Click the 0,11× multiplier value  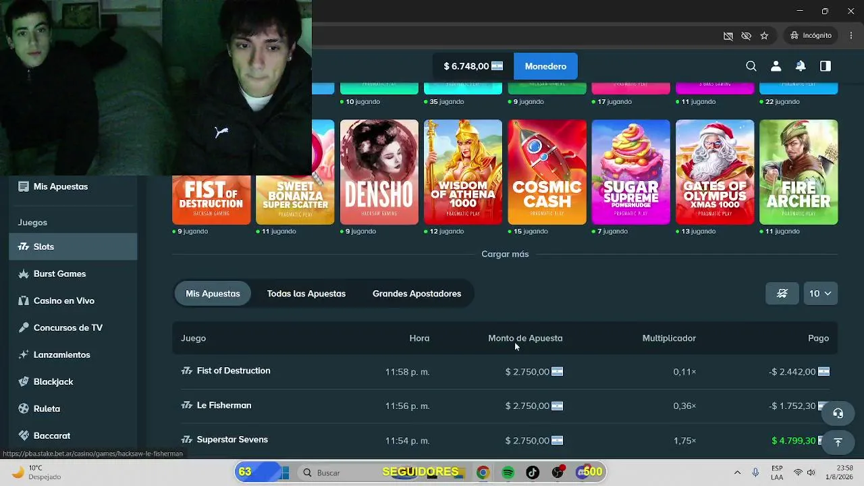point(684,372)
